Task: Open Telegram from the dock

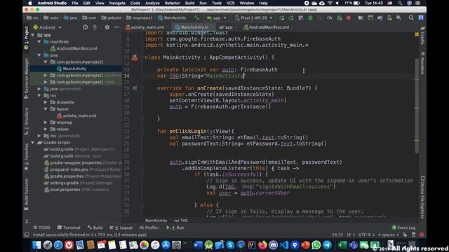Action: pos(327,245)
